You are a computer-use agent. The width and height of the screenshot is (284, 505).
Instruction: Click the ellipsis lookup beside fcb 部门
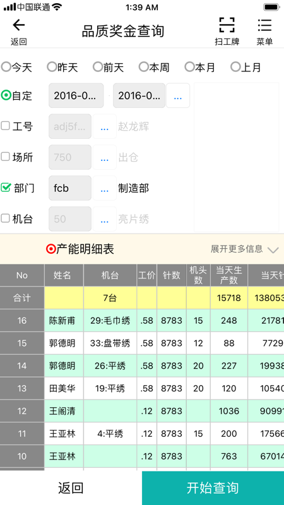104,188
